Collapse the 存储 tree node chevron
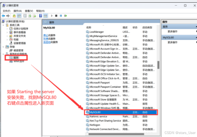The width and height of the screenshot is (197, 137). [x=3, y=47]
